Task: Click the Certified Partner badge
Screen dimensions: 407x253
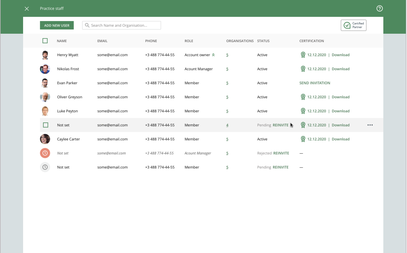Action: pyautogui.click(x=354, y=25)
